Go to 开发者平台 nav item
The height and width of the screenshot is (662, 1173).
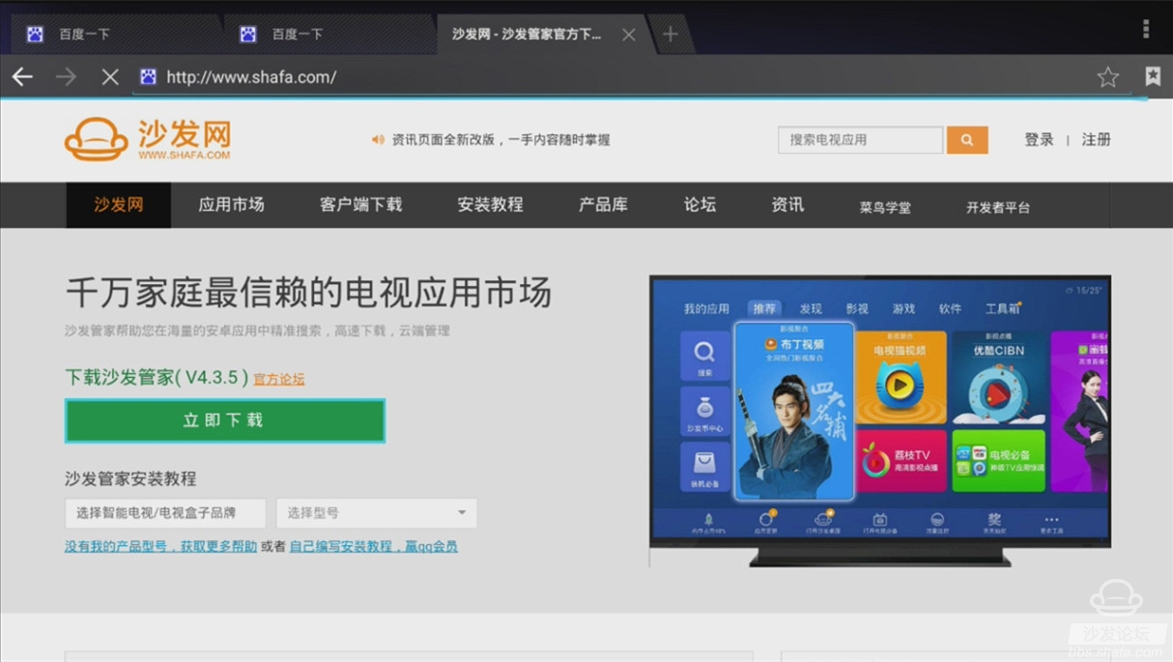998,207
